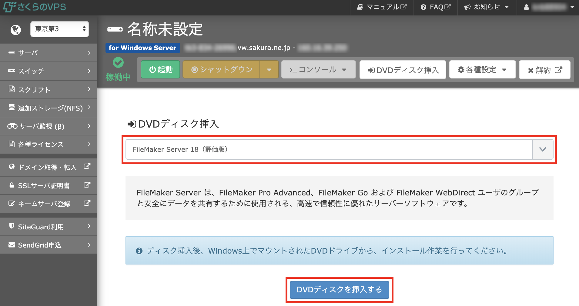
Task: Click external link icon for ドメイン取得・転入
Action: click(x=87, y=166)
